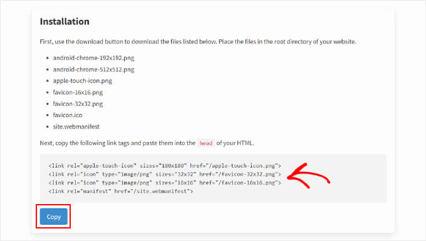Click the 16x16 favicon link tag code line
Screen dimensions: 426x241
(165, 183)
